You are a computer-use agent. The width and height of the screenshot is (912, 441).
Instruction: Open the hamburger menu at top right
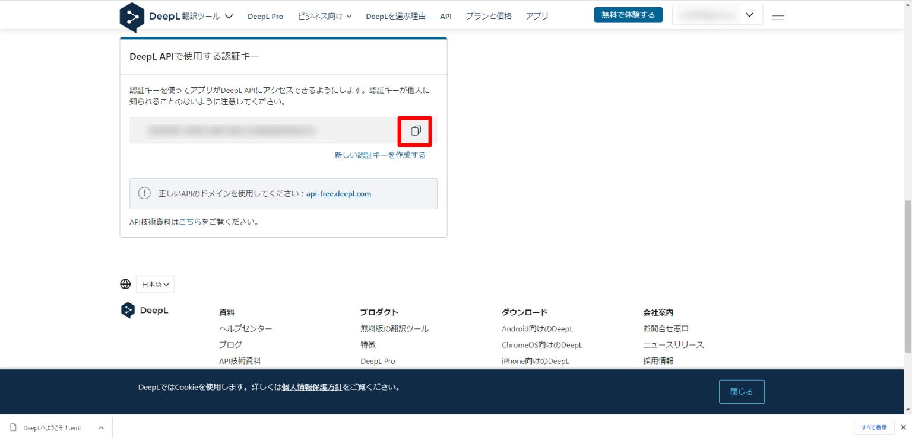(x=778, y=16)
